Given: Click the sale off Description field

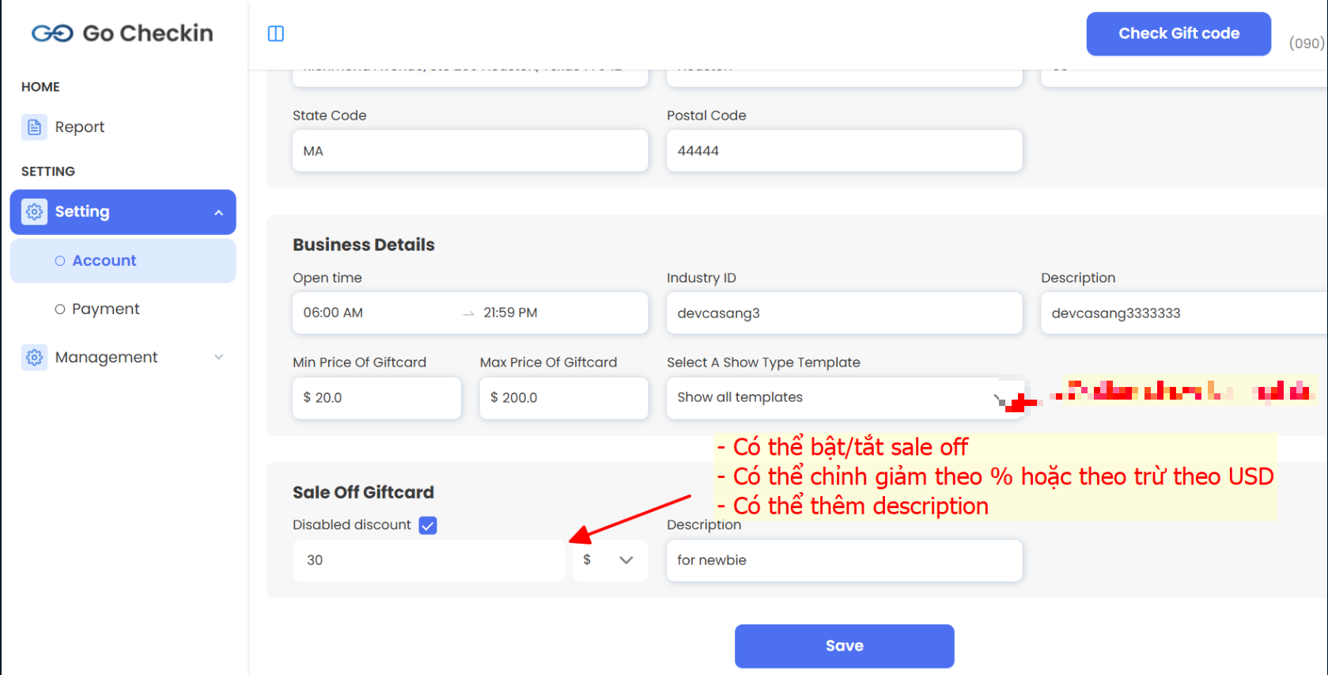Looking at the screenshot, I should click(844, 560).
